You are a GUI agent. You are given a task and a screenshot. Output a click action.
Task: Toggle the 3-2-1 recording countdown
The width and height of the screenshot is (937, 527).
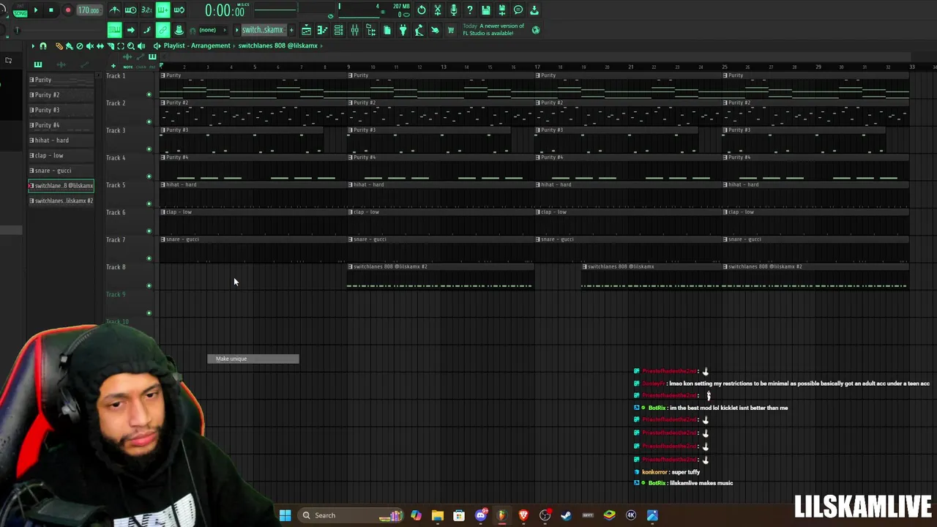[x=147, y=10]
